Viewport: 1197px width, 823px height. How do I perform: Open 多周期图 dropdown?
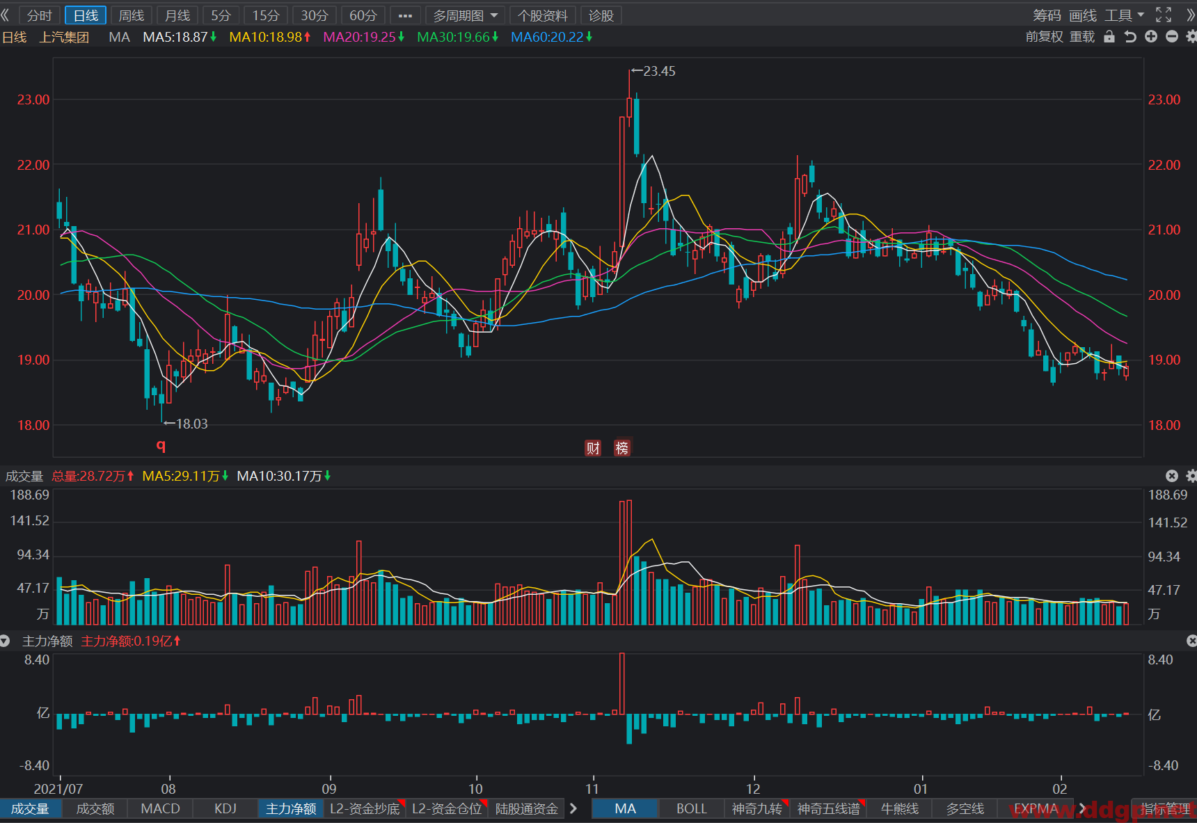(x=465, y=15)
